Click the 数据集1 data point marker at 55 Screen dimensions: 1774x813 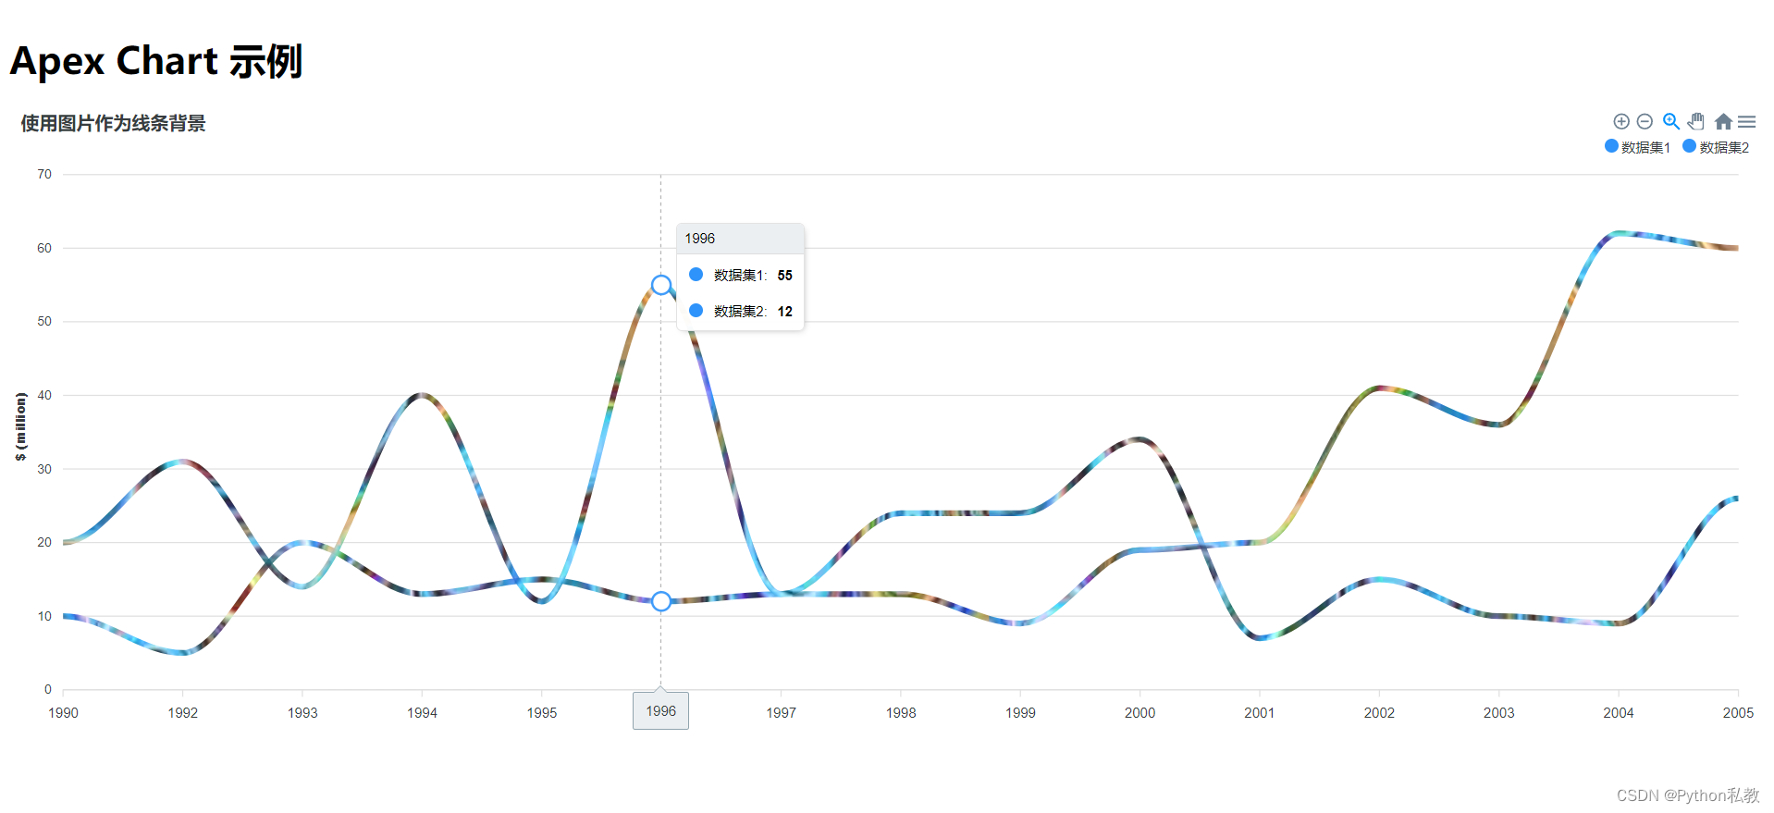pos(660,285)
